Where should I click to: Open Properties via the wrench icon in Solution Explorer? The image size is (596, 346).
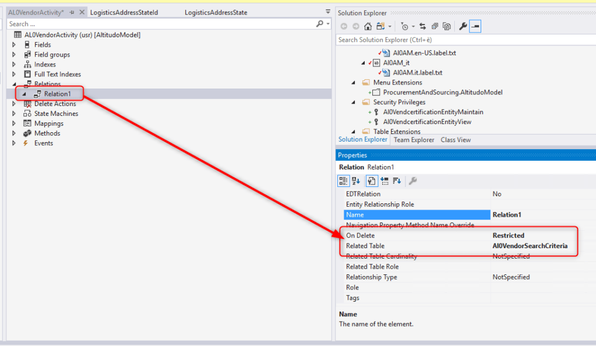[463, 26]
